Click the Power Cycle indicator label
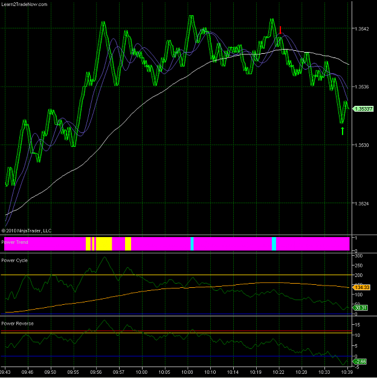Screen dimensions: 377x378 [x=14, y=260]
